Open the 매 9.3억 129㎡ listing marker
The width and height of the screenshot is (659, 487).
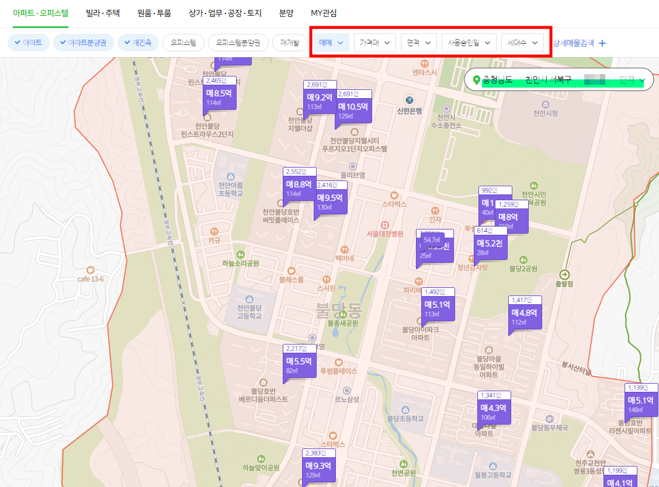click(318, 466)
